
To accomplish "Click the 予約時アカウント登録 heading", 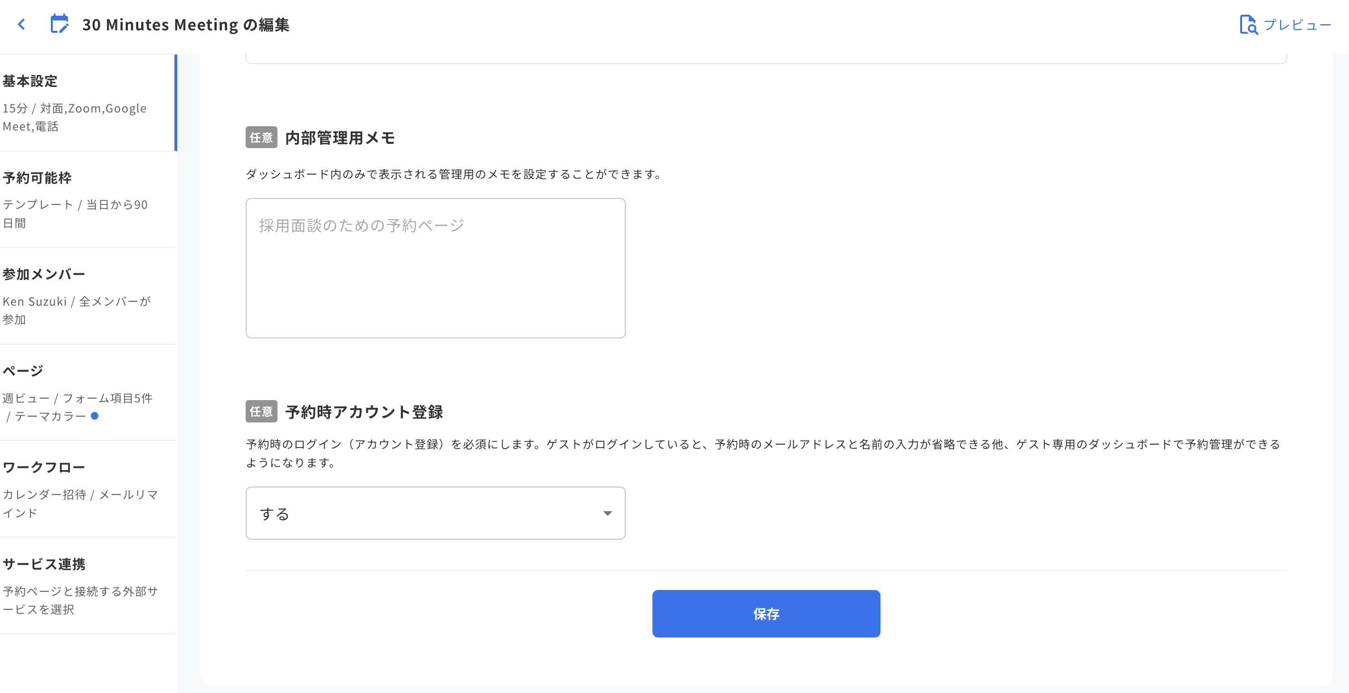I will coord(364,412).
